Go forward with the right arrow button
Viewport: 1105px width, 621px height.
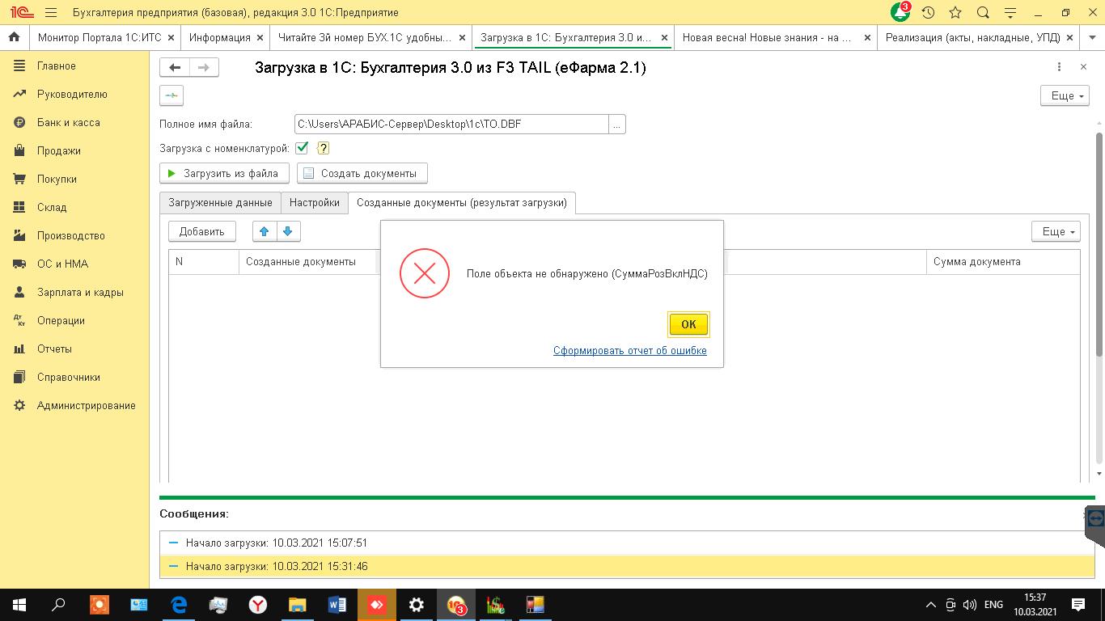[x=204, y=68]
